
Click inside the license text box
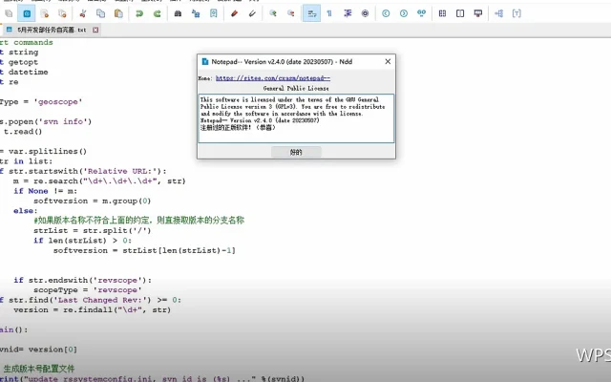pyautogui.click(x=296, y=118)
